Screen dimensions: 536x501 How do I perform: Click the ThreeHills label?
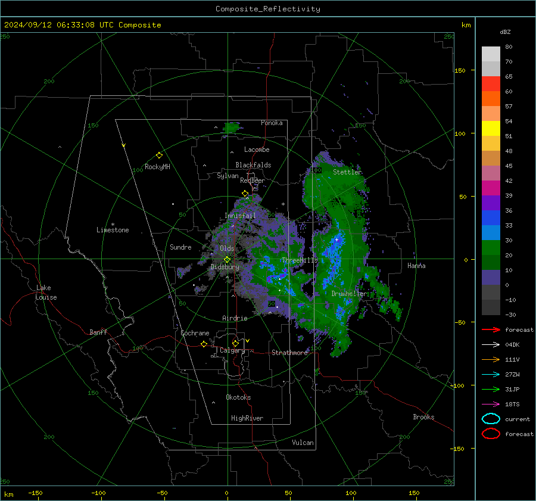point(300,260)
